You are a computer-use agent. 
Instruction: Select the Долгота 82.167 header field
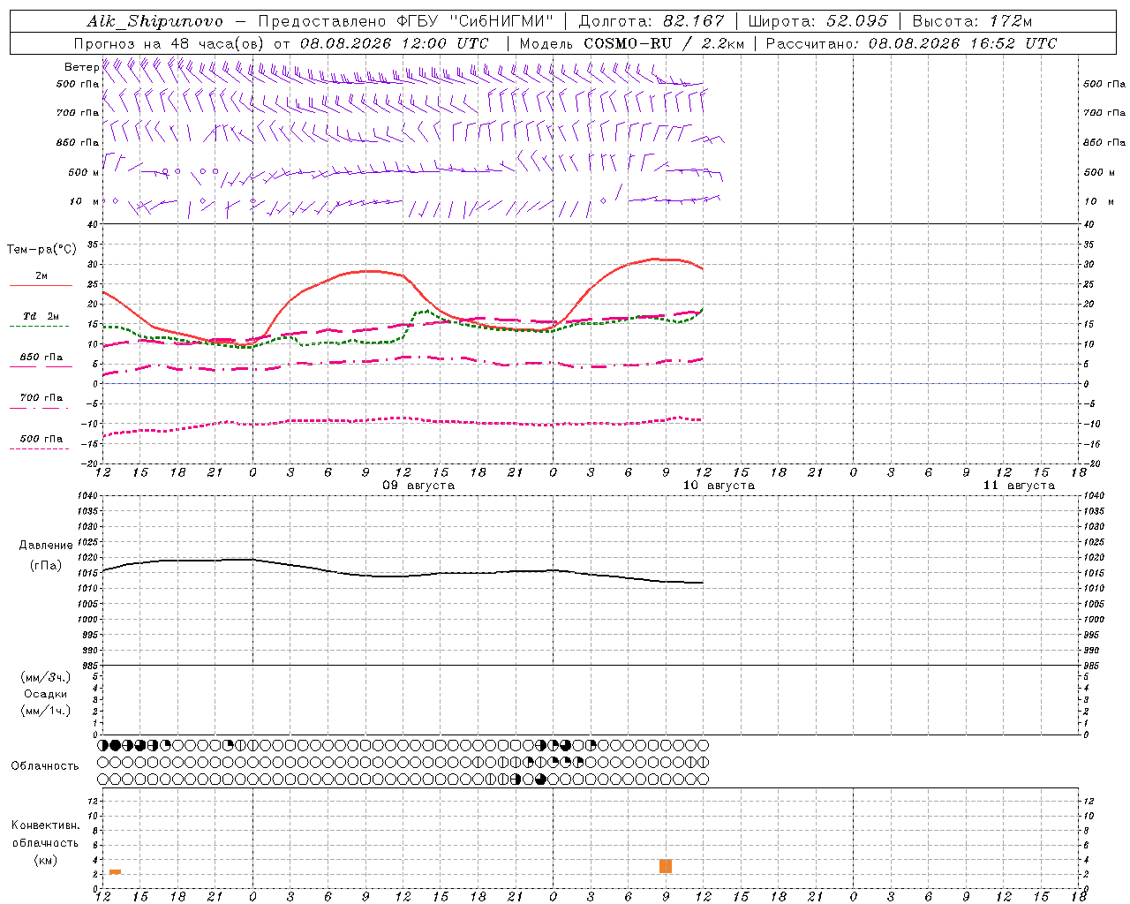pos(652,21)
